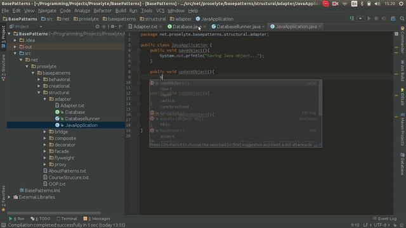The height and width of the screenshot is (228, 406).
Task: Toggle the Ant Build side panel
Action: pos(402,70)
